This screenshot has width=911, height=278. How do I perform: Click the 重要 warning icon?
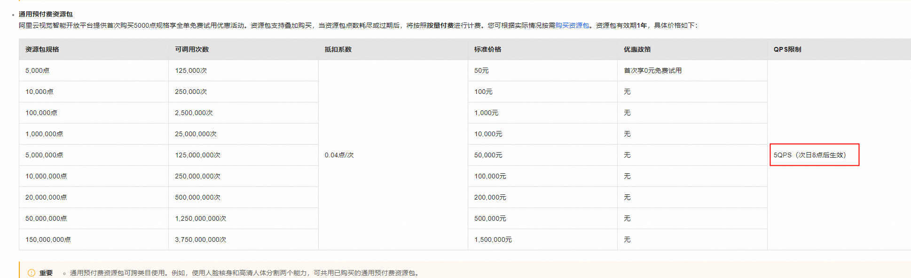click(31, 273)
